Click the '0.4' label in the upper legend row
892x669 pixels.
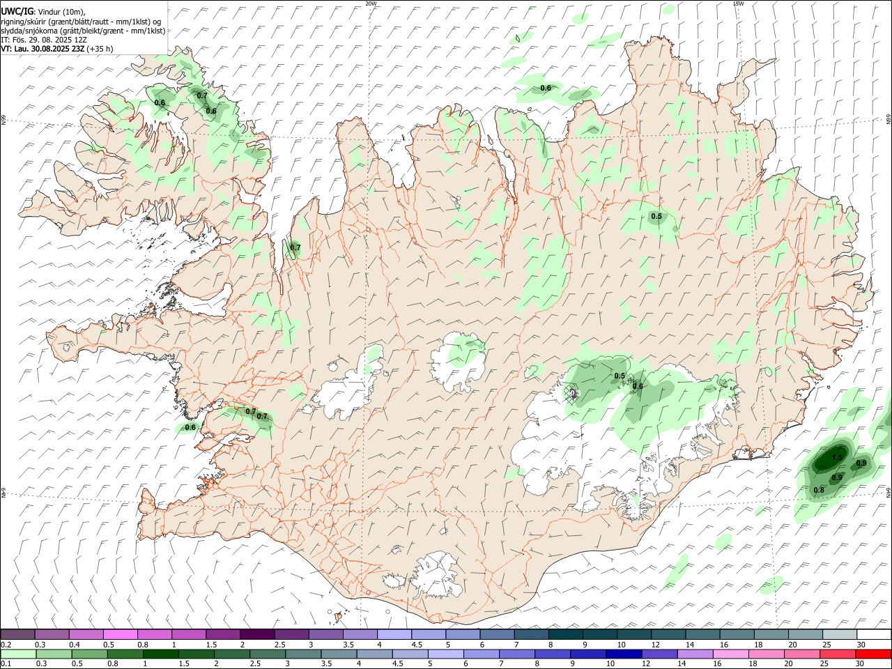pyautogui.click(x=74, y=645)
